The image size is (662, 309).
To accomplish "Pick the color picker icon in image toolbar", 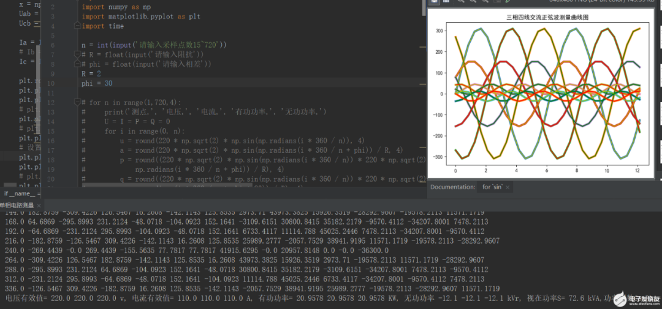I will (x=508, y=2).
